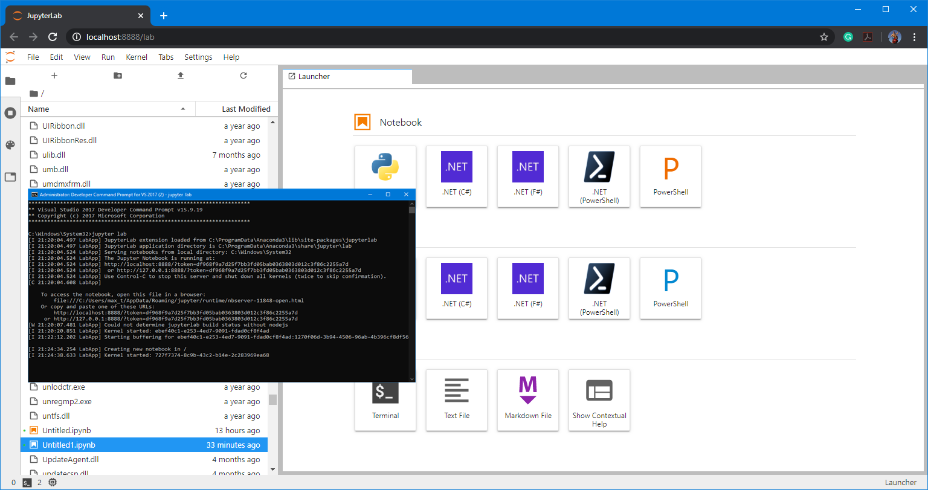The height and width of the screenshot is (490, 928).
Task: Select the Launcher tab
Action: click(347, 77)
